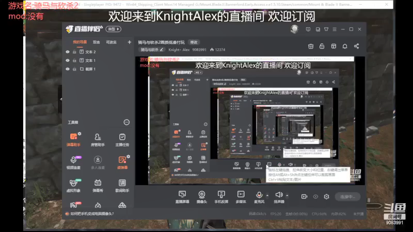The width and height of the screenshot is (413, 232).
Task: Toggle the lock on 文本 1 layer
Action: [x=74, y=60]
